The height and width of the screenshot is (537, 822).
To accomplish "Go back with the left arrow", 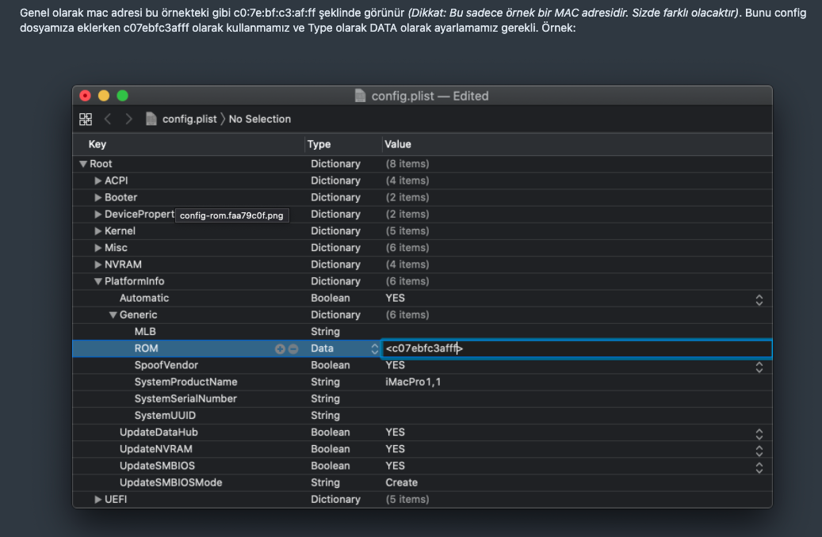I will (108, 119).
